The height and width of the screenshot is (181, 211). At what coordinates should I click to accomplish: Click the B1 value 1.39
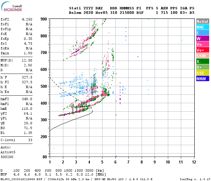(x=28, y=133)
